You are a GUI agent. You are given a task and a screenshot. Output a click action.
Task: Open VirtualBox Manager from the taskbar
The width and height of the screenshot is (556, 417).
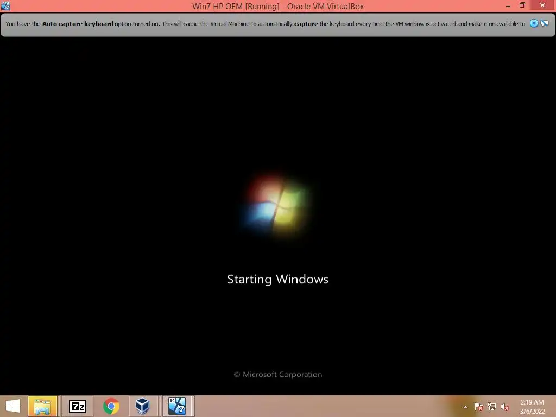(143, 406)
